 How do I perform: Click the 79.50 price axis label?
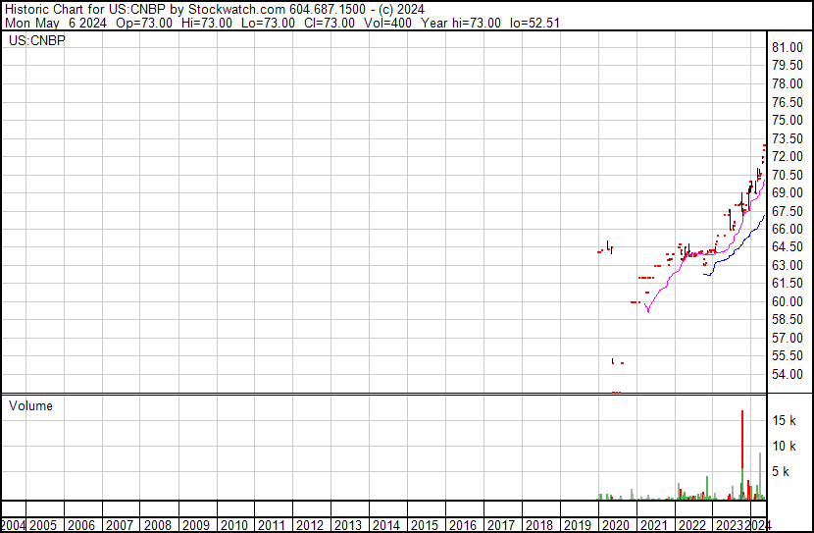[x=787, y=66]
